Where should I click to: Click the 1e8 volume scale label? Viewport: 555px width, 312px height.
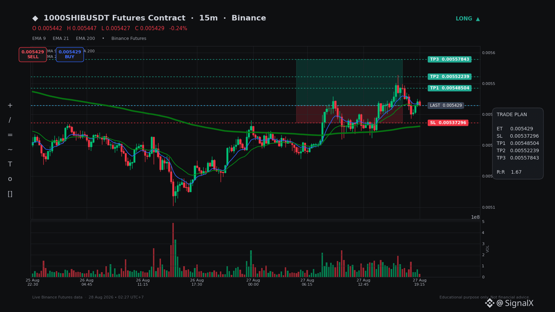click(475, 217)
